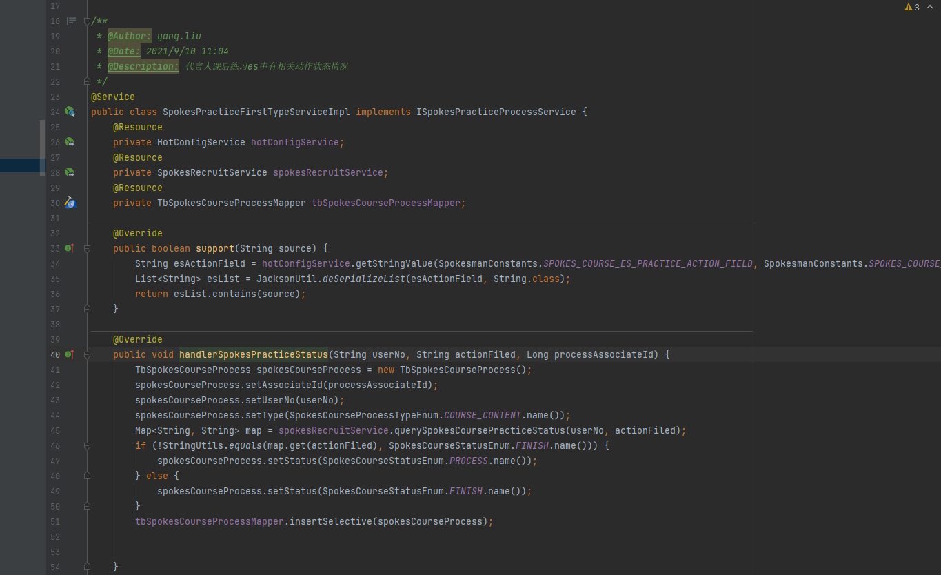The height and width of the screenshot is (575, 941).
Task: Click @Override annotation on line 32
Action: click(138, 233)
